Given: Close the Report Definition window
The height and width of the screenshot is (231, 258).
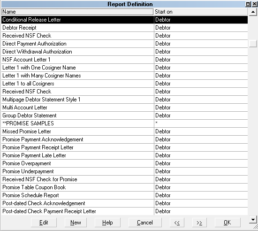Looking at the screenshot, I should [x=254, y=4].
